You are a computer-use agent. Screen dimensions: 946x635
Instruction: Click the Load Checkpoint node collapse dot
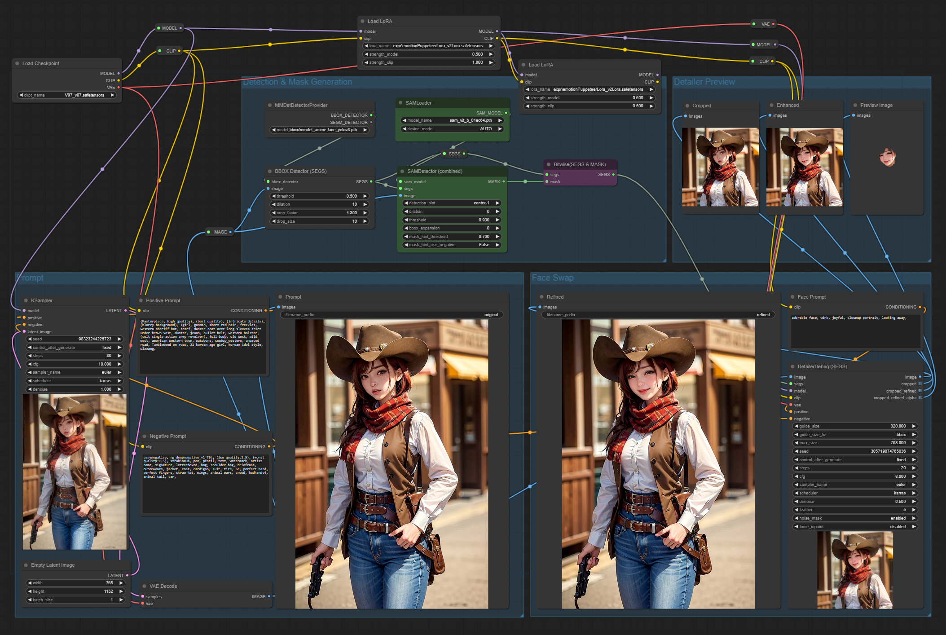(x=17, y=63)
